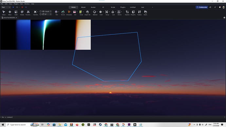This screenshot has height=127, width=226.
Task: Open the Plugins menu
Action: coord(16,4)
